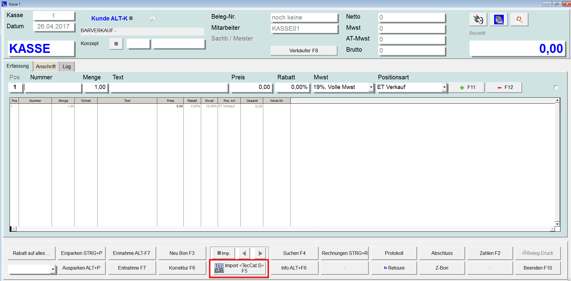Click Einnahme ALT-F7 button

(132, 253)
